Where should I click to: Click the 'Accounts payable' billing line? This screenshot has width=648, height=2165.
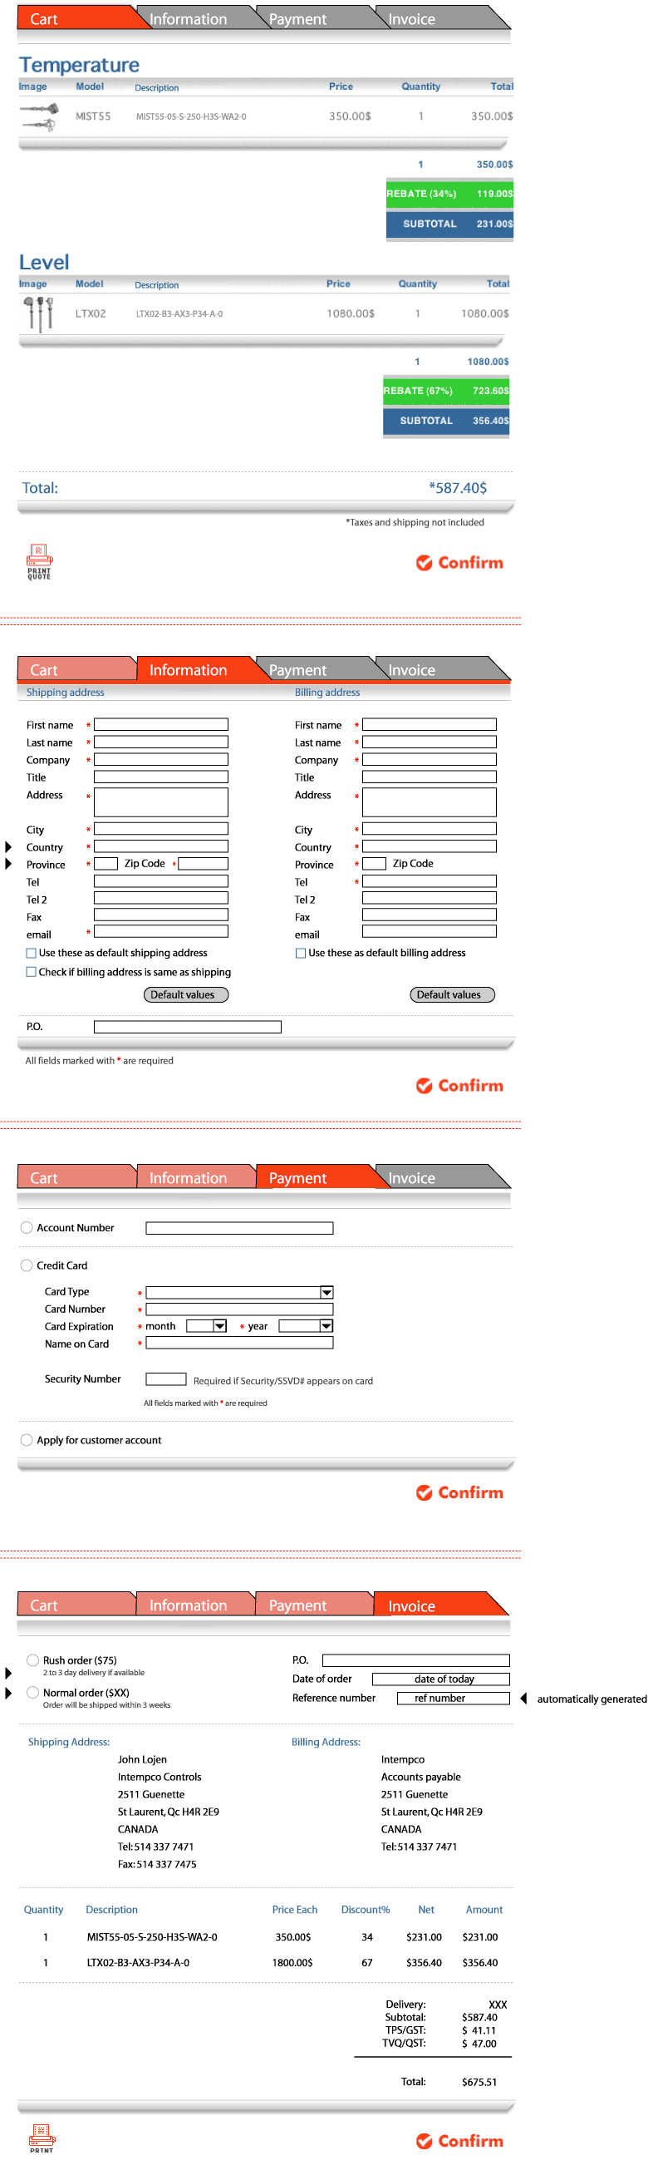(x=420, y=1777)
